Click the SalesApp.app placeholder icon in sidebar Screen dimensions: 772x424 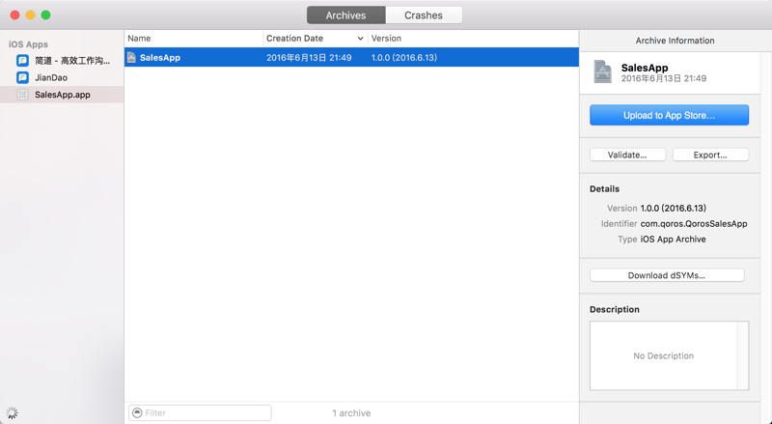(22, 95)
